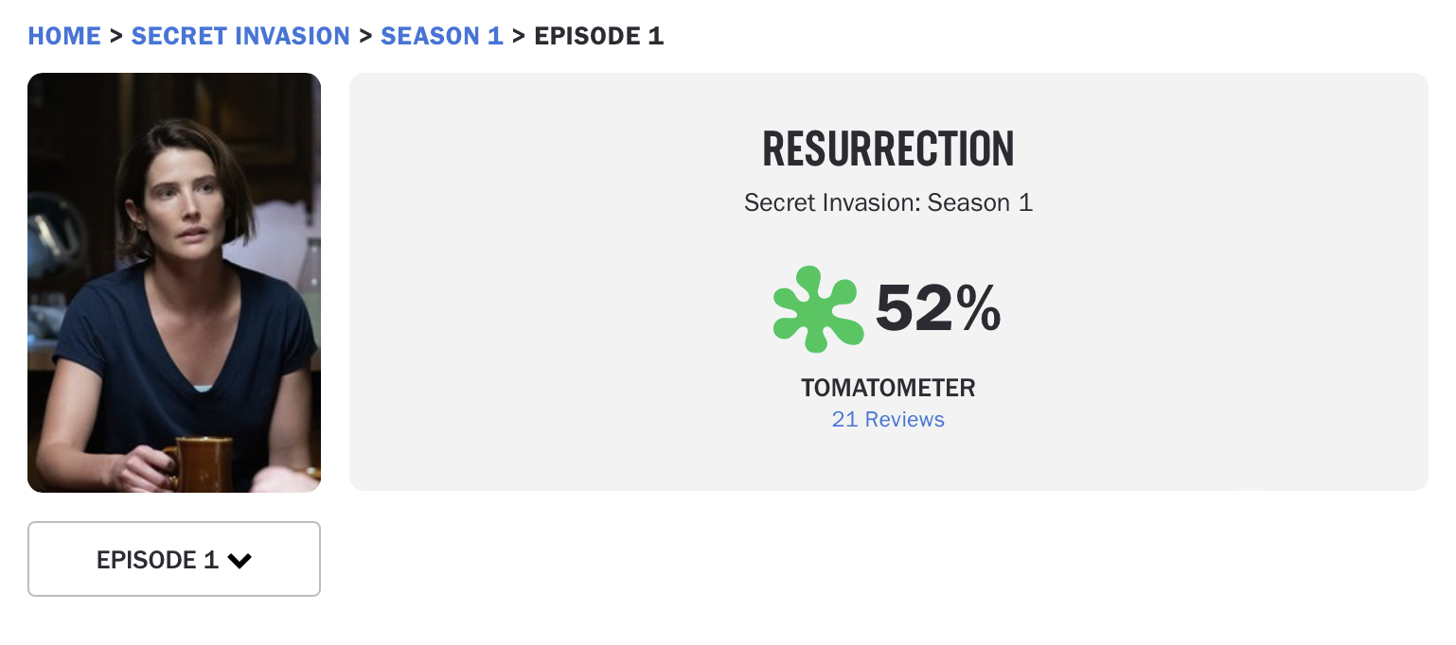Click the episode poster thumbnail
Image resolution: width=1456 pixels, height=645 pixels.
(x=174, y=282)
